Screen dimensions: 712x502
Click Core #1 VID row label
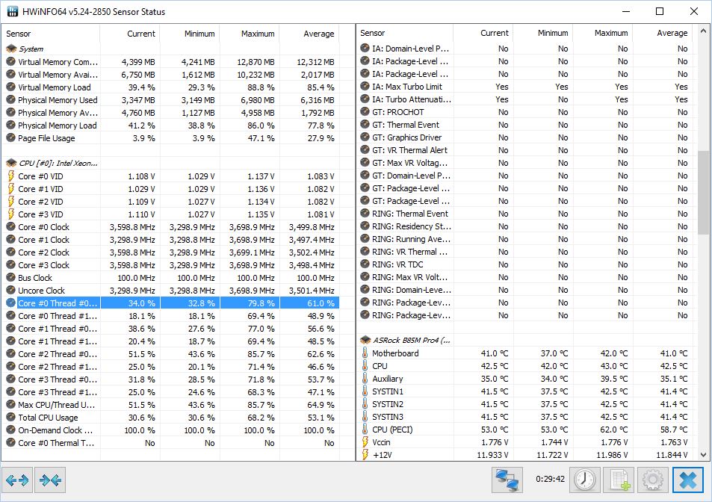[40, 189]
